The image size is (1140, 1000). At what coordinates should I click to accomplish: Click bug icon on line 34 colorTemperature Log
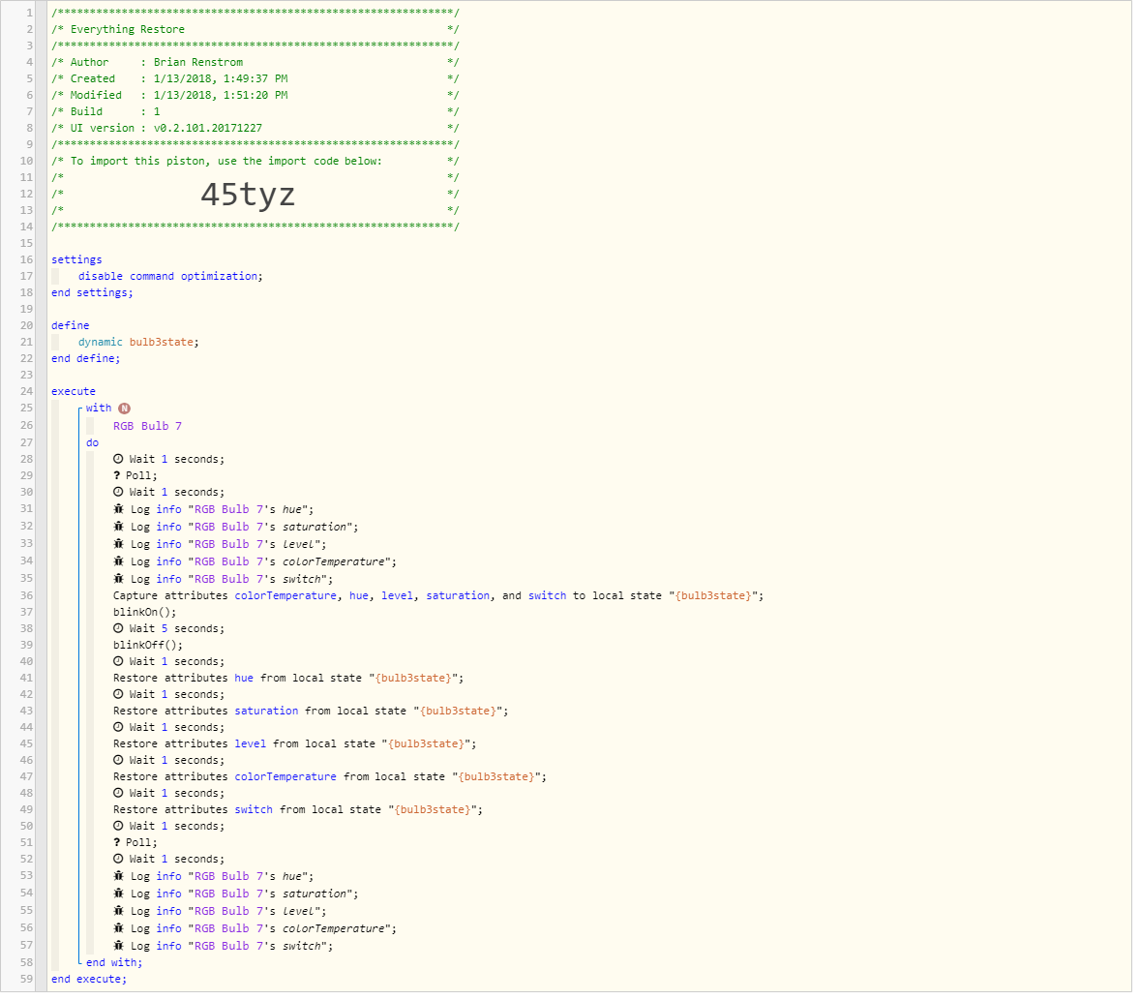coord(118,561)
